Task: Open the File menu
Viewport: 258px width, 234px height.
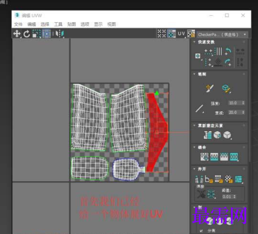Action: (x=18, y=24)
